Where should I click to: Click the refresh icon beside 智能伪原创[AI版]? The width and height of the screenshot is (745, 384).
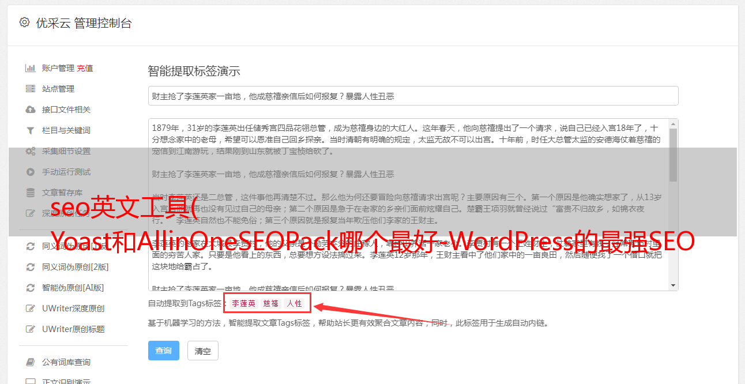(x=31, y=288)
